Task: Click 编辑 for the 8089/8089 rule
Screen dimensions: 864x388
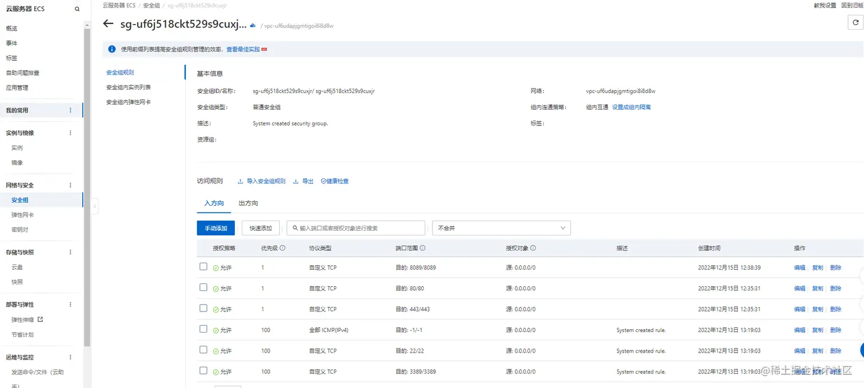Action: pyautogui.click(x=799, y=268)
